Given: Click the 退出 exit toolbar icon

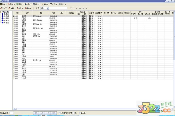Looking at the screenshot, I should (x=60, y=4).
